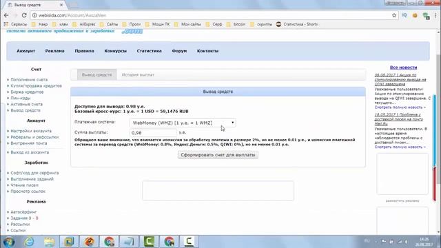Viewport: 441px width, 248px height.
Task: Click 'Выход из аккаунта' link
Action: (x=30, y=152)
